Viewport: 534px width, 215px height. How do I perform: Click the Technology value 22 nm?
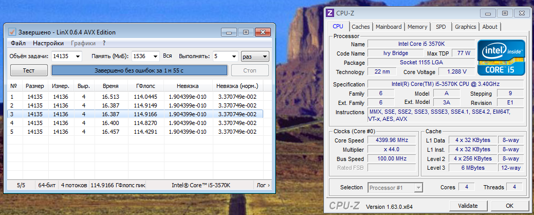click(x=382, y=71)
